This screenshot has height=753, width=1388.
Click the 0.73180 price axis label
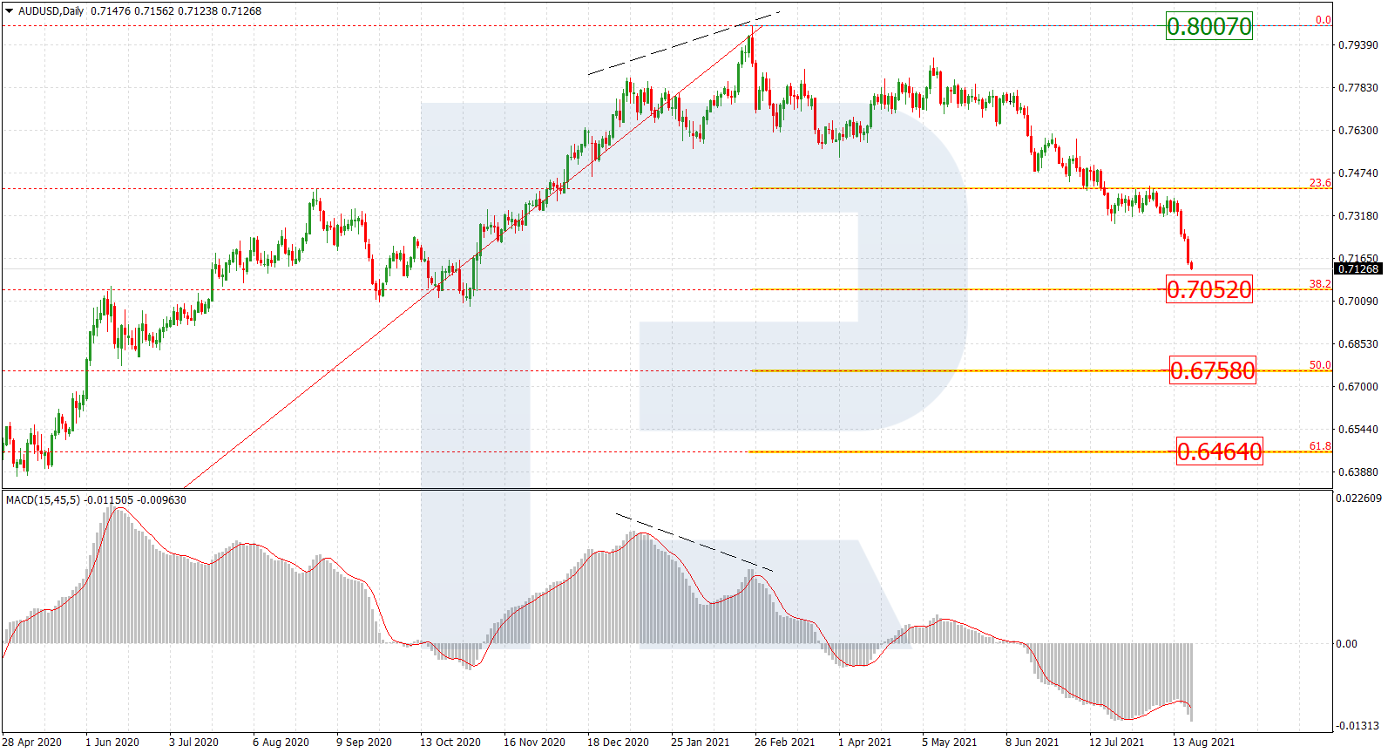pyautogui.click(x=1358, y=216)
